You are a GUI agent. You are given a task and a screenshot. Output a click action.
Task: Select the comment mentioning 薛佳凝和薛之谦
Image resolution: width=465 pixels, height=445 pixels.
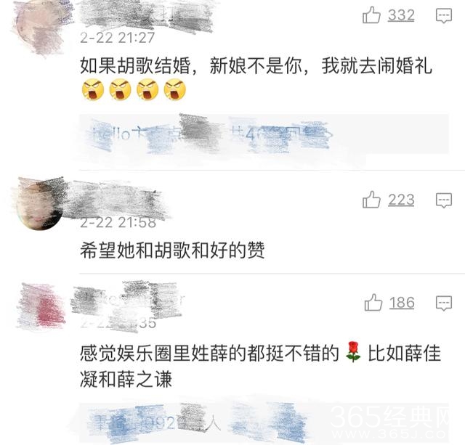pyautogui.click(x=260, y=366)
